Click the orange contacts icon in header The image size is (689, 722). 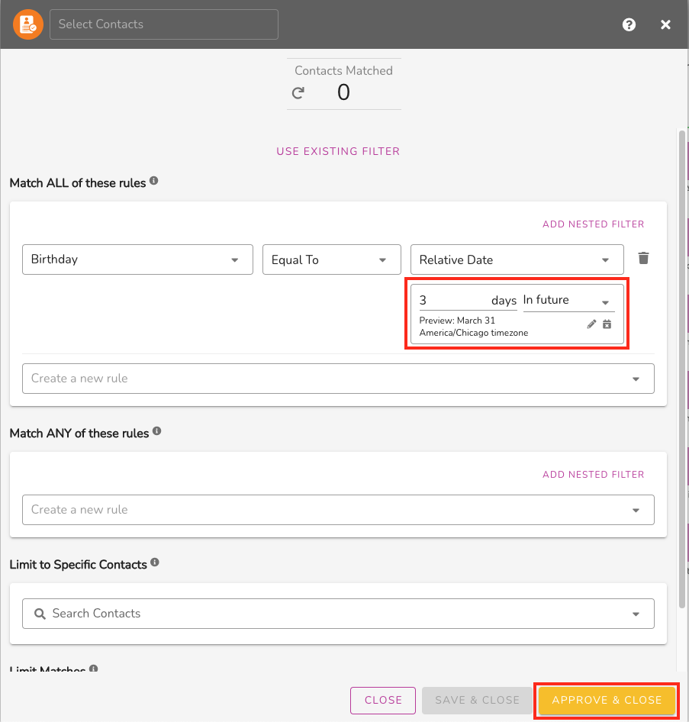pos(28,24)
